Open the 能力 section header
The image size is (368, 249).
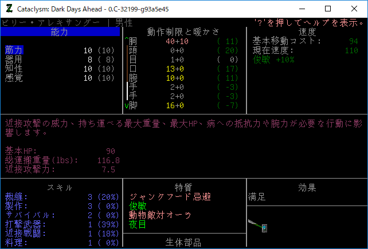tap(60, 32)
